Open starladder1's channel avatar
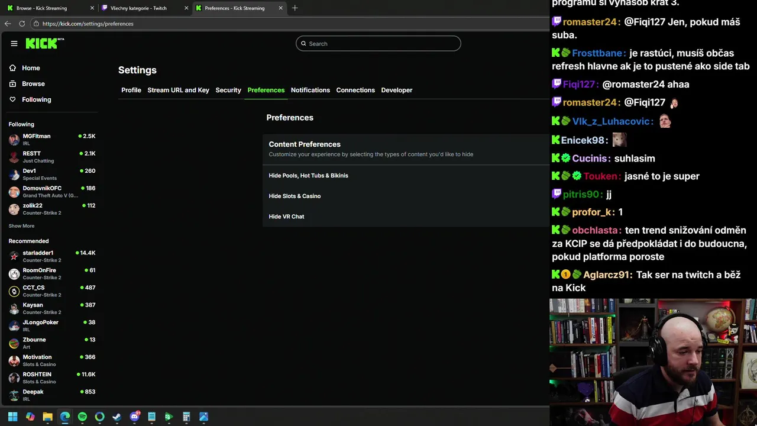757x426 pixels. click(14, 256)
